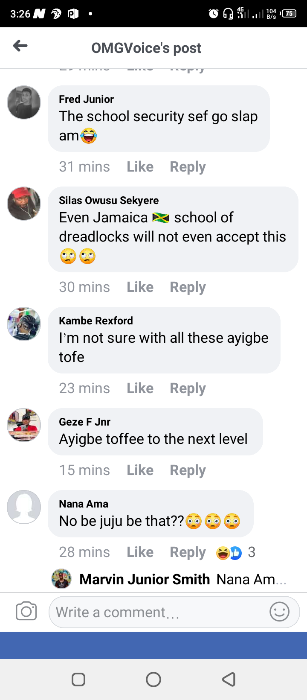Open the emoji smiley picker
This screenshot has height=700, width=307.
[x=280, y=612]
